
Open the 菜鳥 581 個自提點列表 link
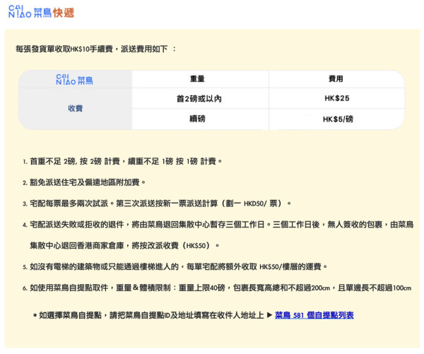coord(314,315)
